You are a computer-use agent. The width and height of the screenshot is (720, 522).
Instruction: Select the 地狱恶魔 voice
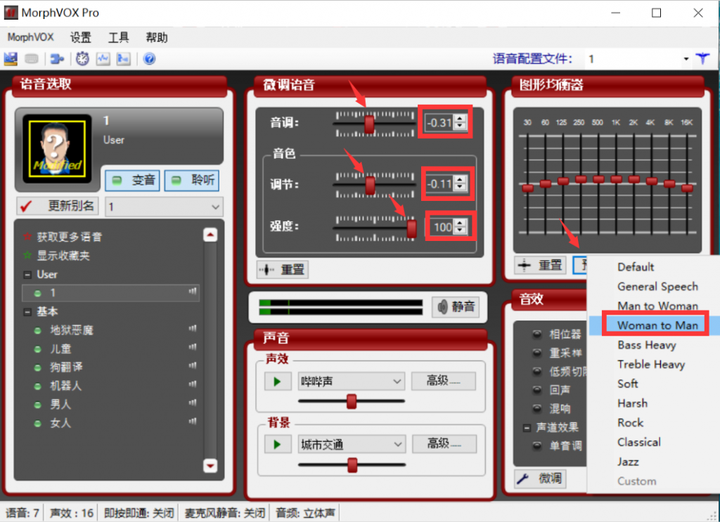point(72,330)
